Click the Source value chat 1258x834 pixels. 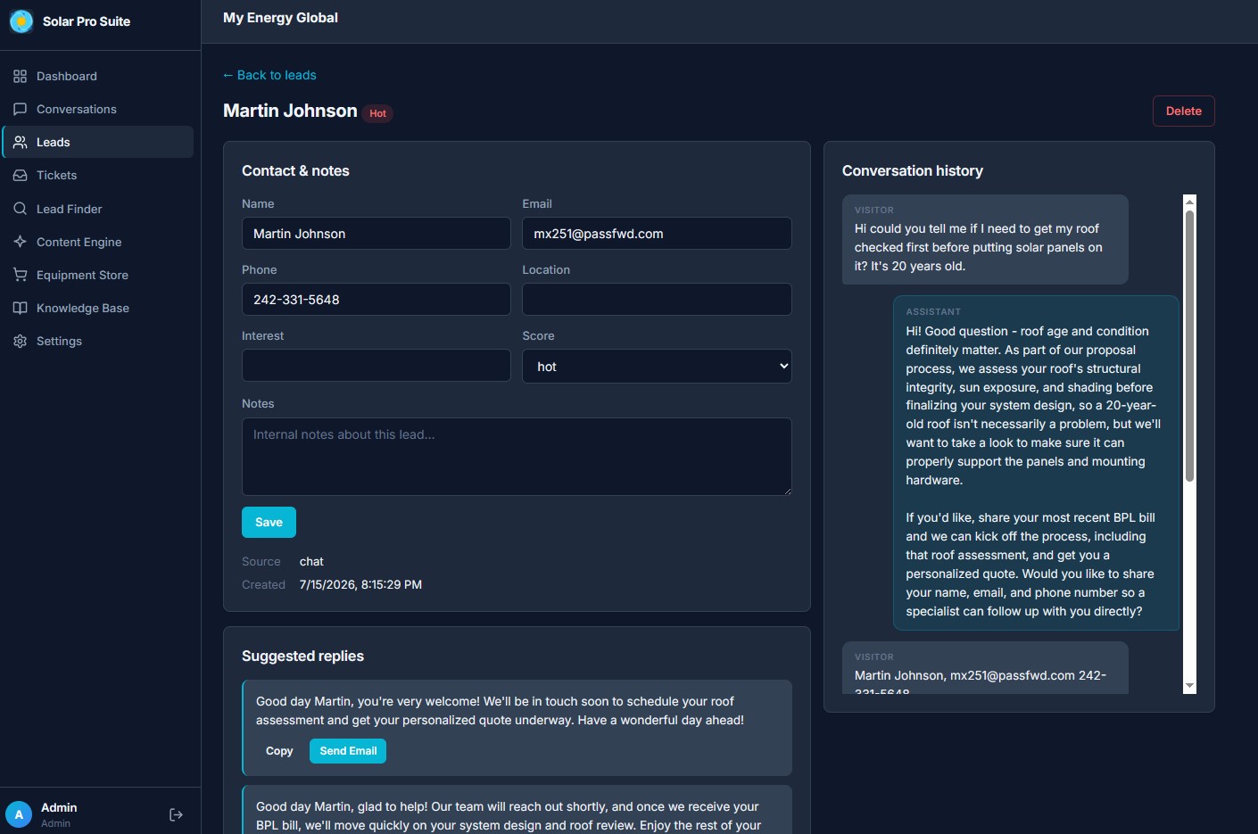pyautogui.click(x=311, y=562)
